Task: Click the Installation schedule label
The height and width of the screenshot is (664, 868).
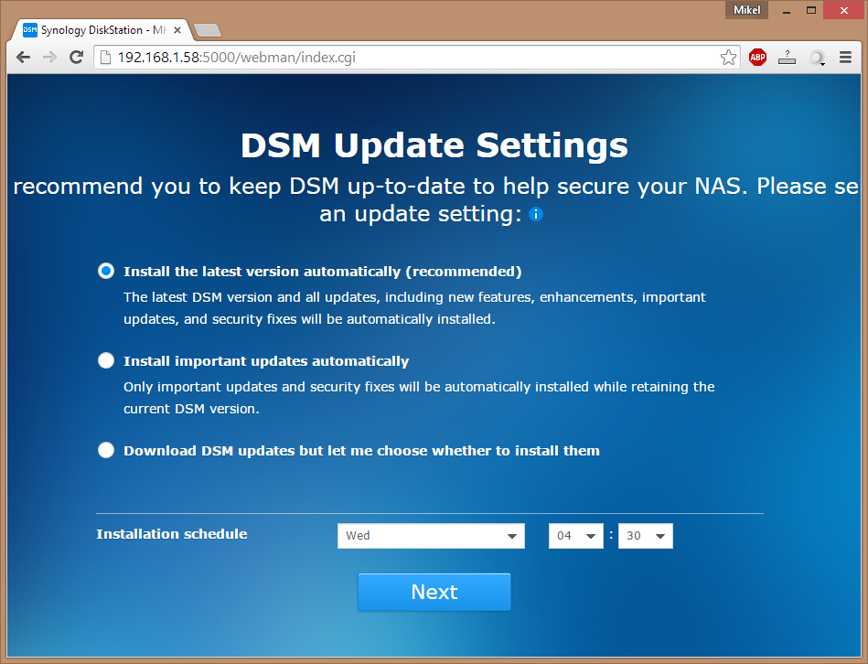Action: [x=172, y=534]
